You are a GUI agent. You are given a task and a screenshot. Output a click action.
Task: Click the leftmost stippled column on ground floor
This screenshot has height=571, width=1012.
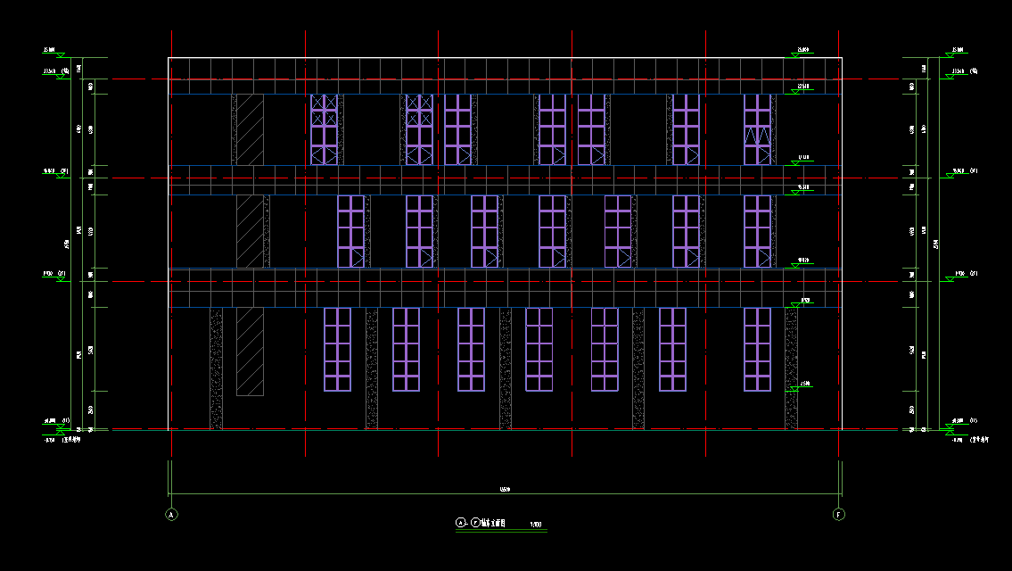216,368
